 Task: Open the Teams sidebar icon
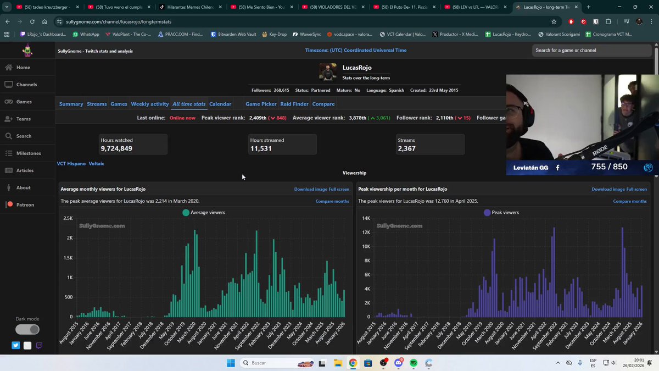[9, 119]
